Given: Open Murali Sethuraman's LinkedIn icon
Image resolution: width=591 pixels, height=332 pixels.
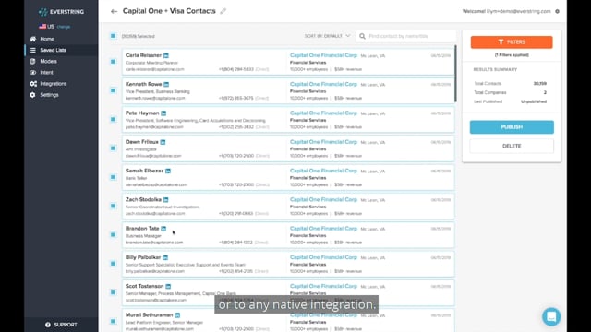Looking at the screenshot, I should point(177,315).
